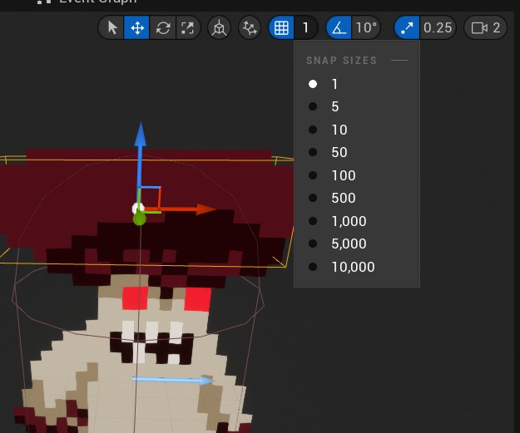Pick snap size 50 from list

339,153
